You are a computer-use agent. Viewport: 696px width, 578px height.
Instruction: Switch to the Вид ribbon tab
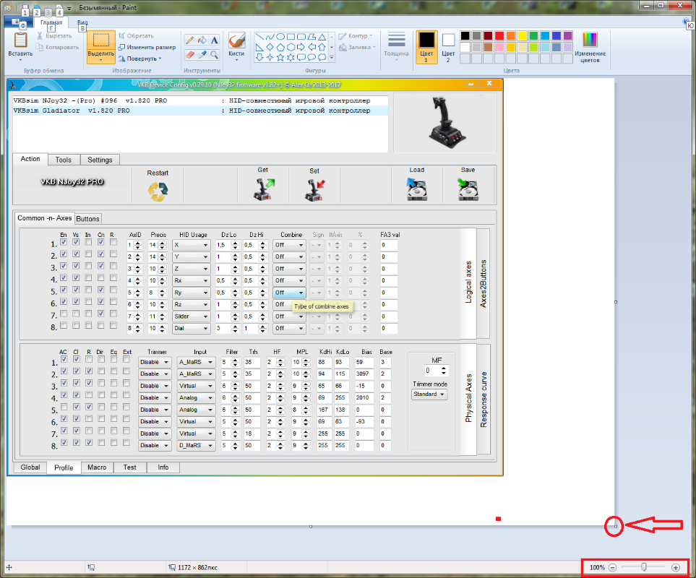(x=82, y=22)
